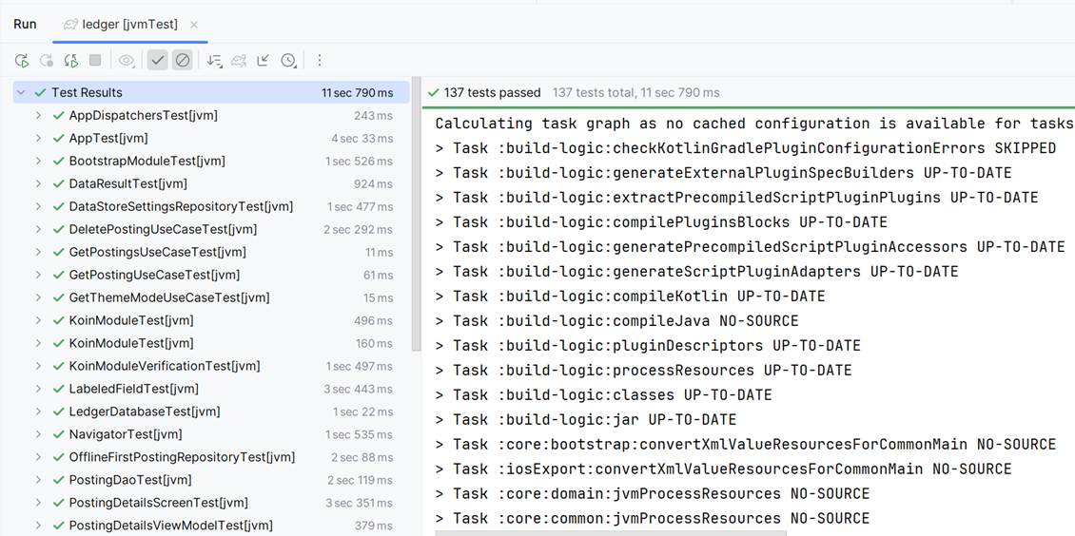Select GetPostingUseCaseTest[jvm] row
This screenshot has width=1075, height=536.
pos(211,275)
